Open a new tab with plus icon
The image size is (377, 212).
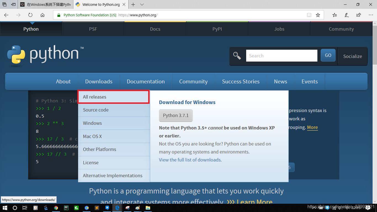133,4
